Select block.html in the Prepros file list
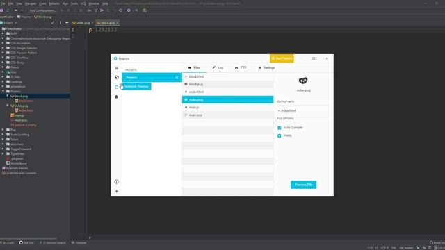The width and height of the screenshot is (445, 250). tap(227, 76)
